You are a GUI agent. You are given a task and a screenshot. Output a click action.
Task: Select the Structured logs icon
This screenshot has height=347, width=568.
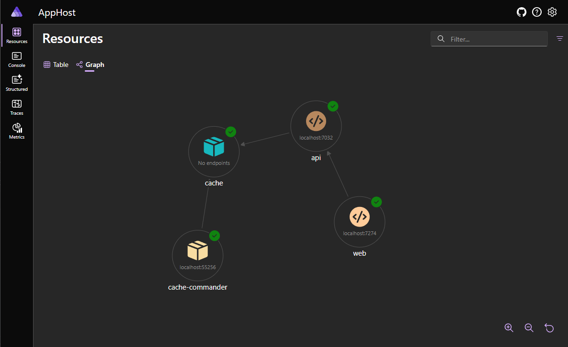point(16,81)
